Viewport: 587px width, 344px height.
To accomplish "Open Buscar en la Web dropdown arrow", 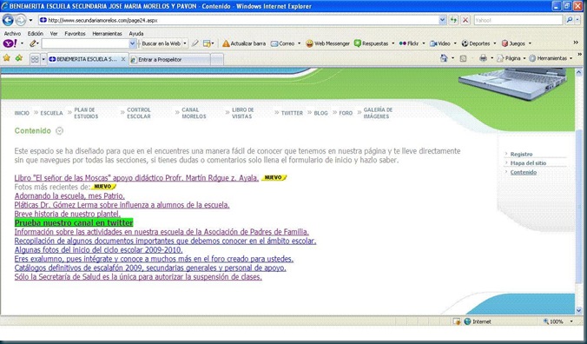I will tap(185, 43).
